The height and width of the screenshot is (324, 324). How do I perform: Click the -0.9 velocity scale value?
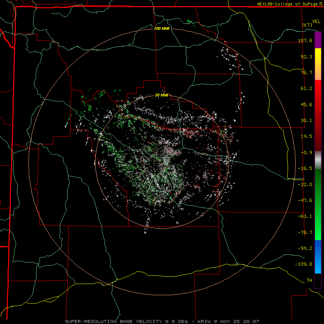[x=306, y=153]
